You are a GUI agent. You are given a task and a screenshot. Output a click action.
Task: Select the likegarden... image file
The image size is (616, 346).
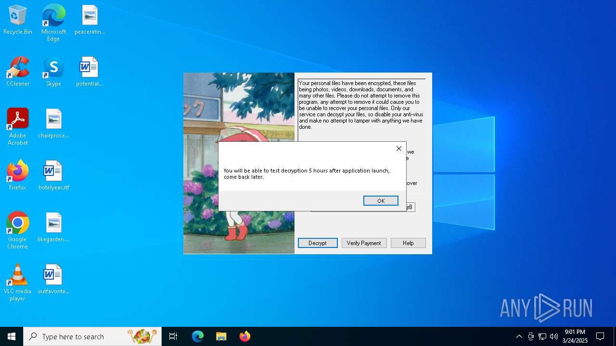(53, 227)
